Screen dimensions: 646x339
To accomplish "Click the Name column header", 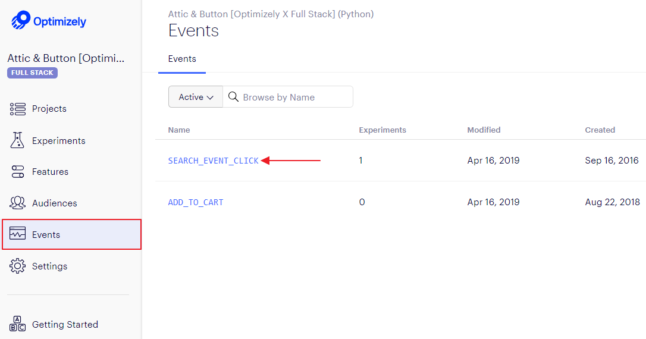I will (x=179, y=130).
